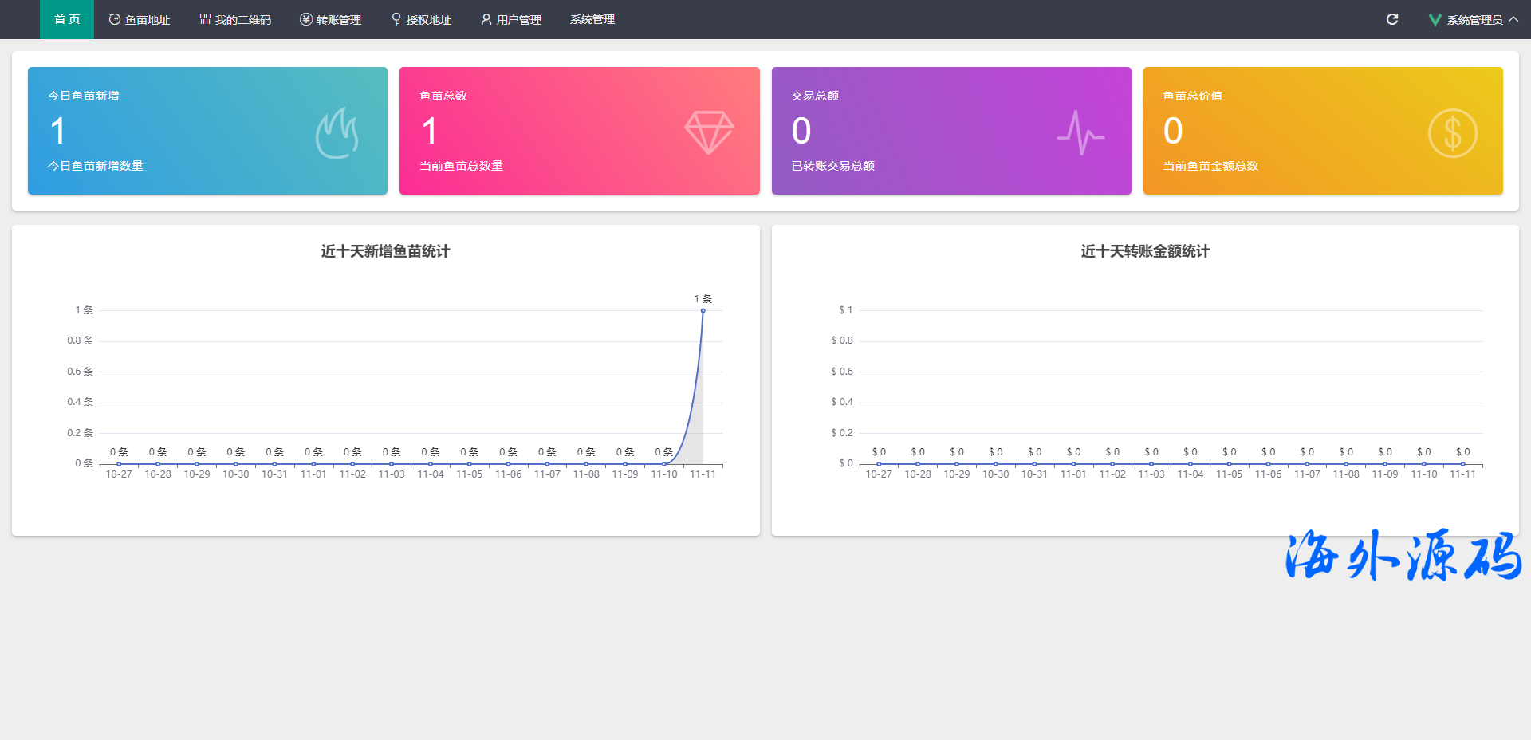1531x740 pixels.
Task: Open the 授权地址 page
Action: 421,19
